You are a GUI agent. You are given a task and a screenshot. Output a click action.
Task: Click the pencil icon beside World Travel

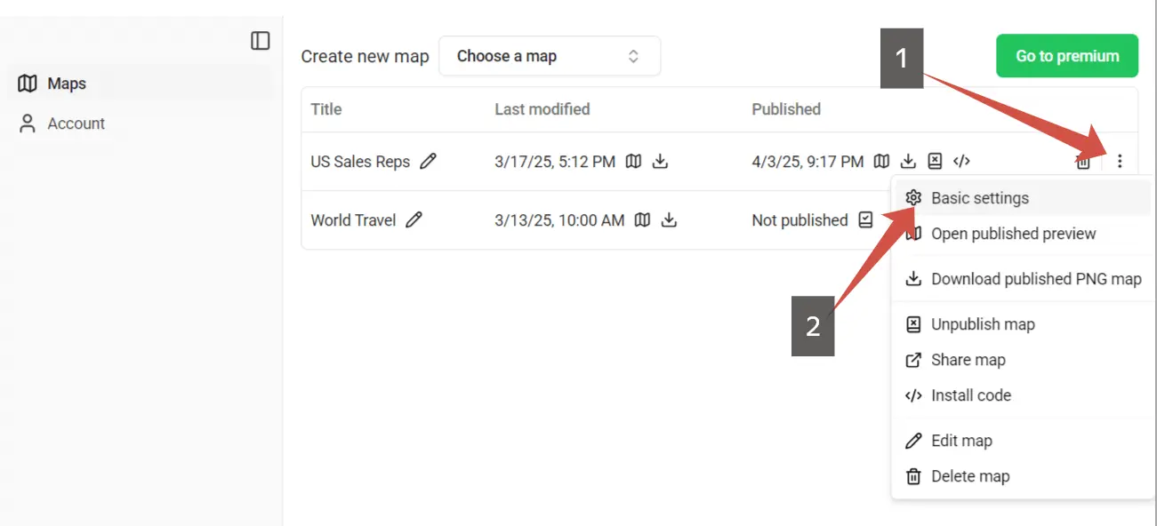(414, 220)
